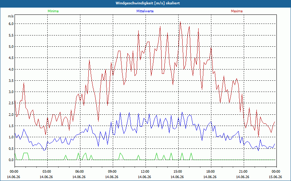Click the 09:00 time axis label
The height and width of the screenshot is (181, 291).
tap(113, 172)
